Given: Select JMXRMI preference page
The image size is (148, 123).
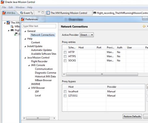Looking at the screenshot, I should (x=35, y=84).
